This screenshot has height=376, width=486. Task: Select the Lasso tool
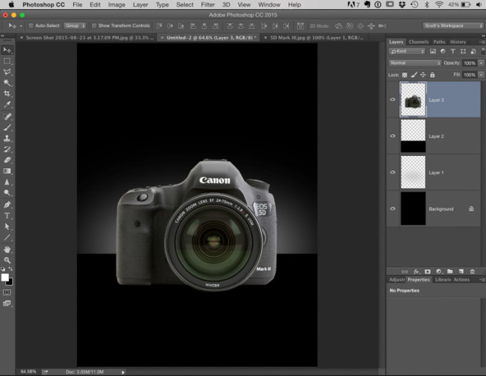(7, 72)
